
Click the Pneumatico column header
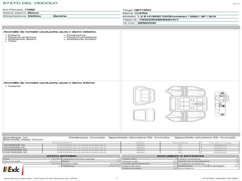tap(62, 142)
